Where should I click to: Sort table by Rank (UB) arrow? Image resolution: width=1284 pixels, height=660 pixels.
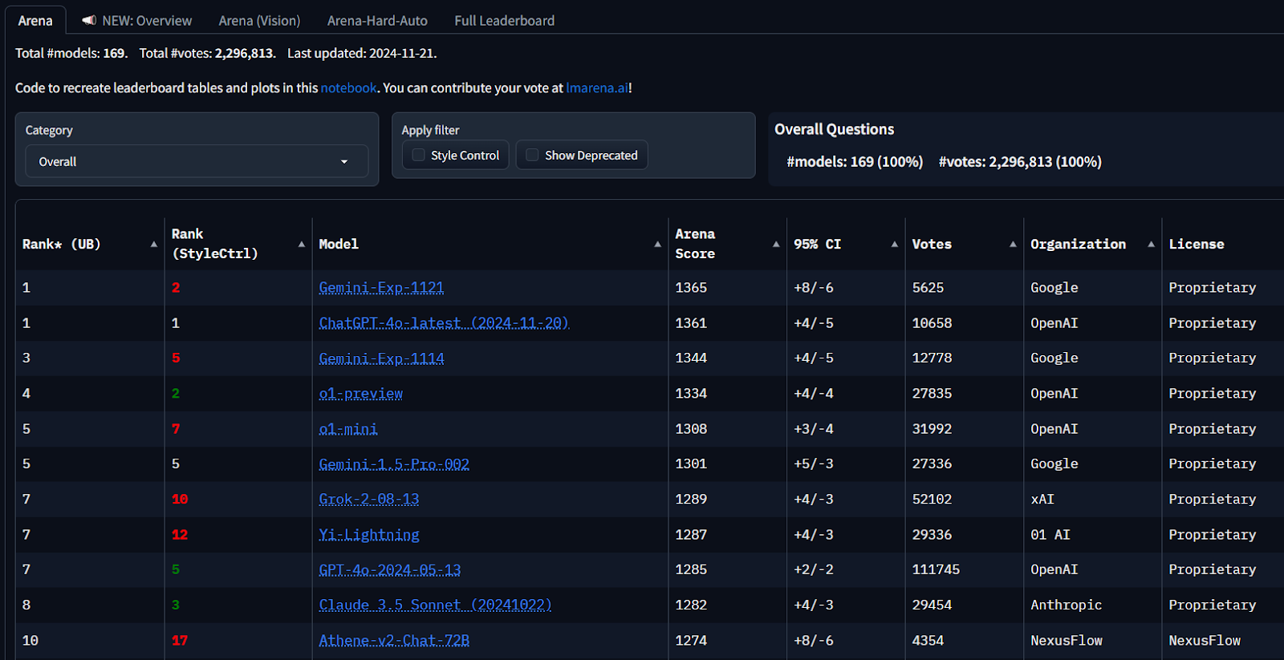153,245
